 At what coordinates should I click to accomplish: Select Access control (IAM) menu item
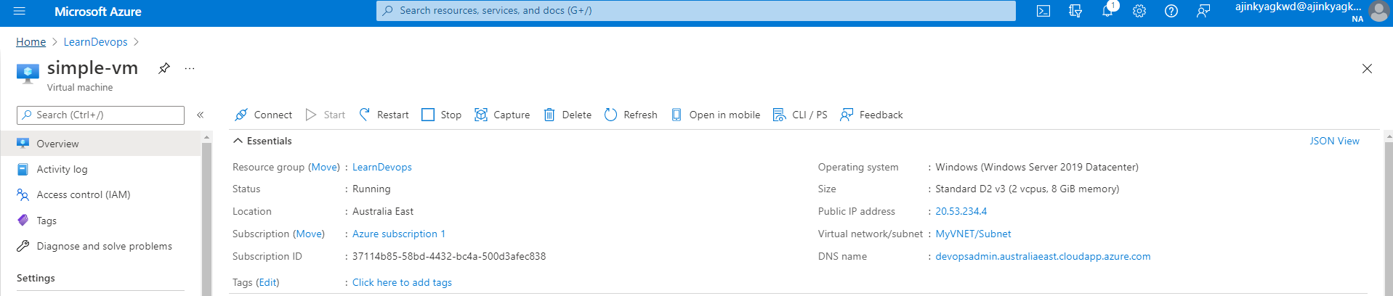tap(83, 194)
